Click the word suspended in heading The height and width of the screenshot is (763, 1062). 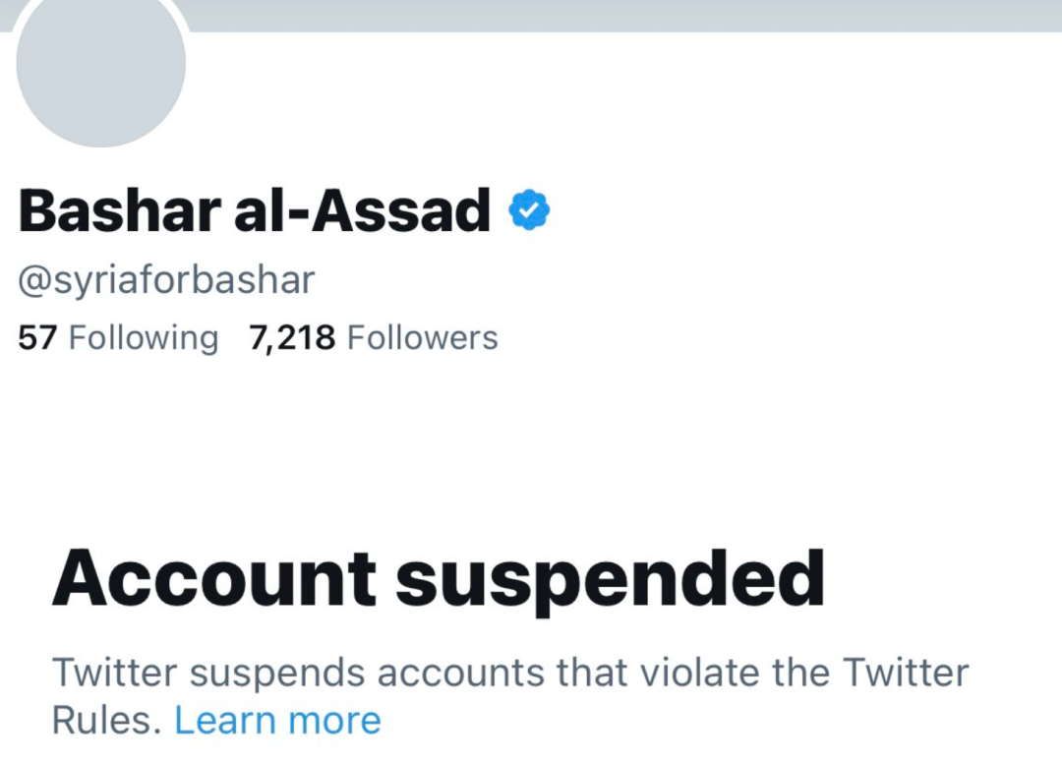tap(611, 581)
